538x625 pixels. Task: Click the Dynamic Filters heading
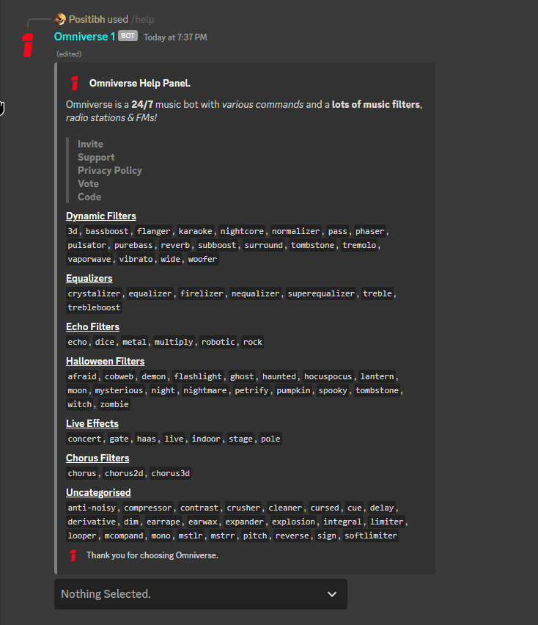100,216
